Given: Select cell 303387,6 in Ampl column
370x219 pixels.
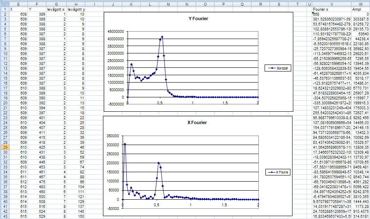Looking at the screenshot, I should click(361, 19).
